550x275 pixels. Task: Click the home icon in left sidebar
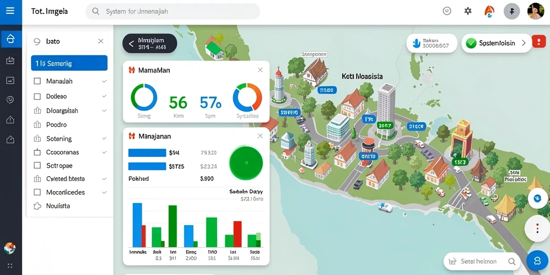click(11, 39)
